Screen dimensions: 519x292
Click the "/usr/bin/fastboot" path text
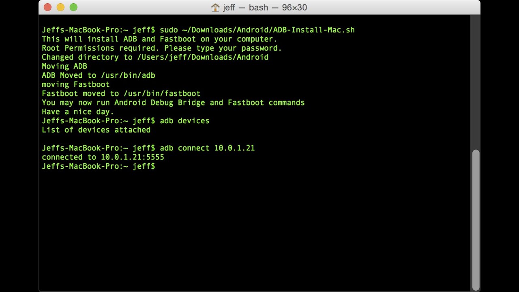click(x=162, y=94)
